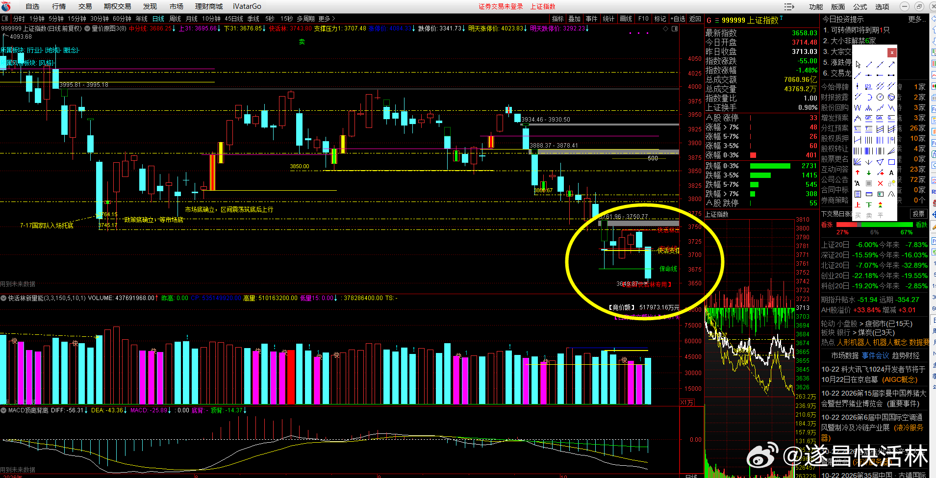Click the diamond marker toggle above chart
Viewport: 936px width, 478px height.
click(x=665, y=28)
